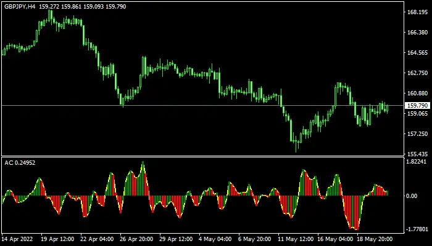Screen dimensions: 432x246
Task: Click the 29 Apr 12:00 time label
Action: coord(177,239)
